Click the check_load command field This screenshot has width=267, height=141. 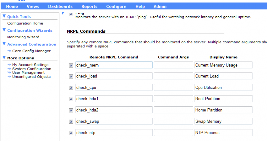[114, 76]
